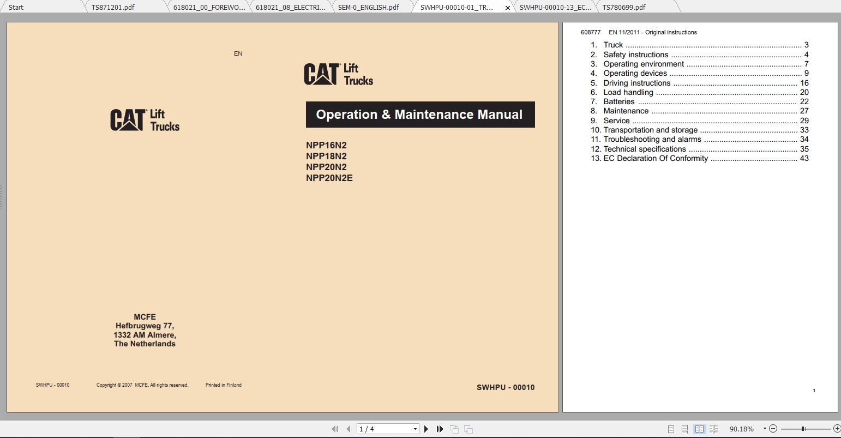Open the zoom percentage dropdown
Image resolution: width=841 pixels, height=438 pixels.
click(765, 429)
